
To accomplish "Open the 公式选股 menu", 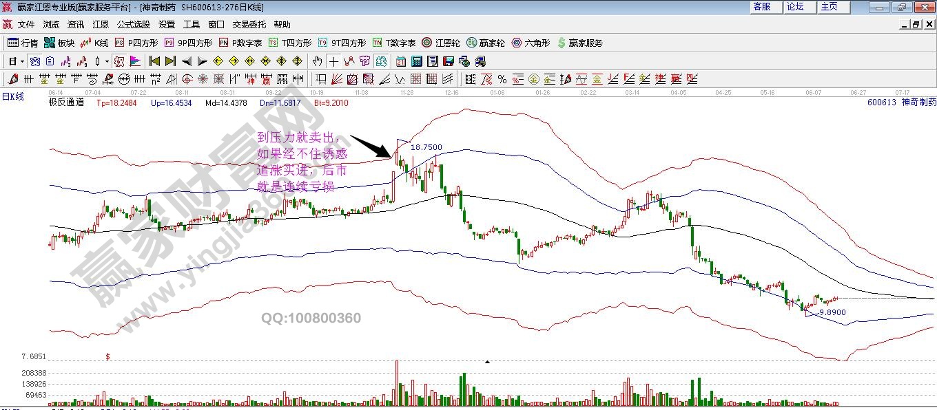I will (133, 25).
